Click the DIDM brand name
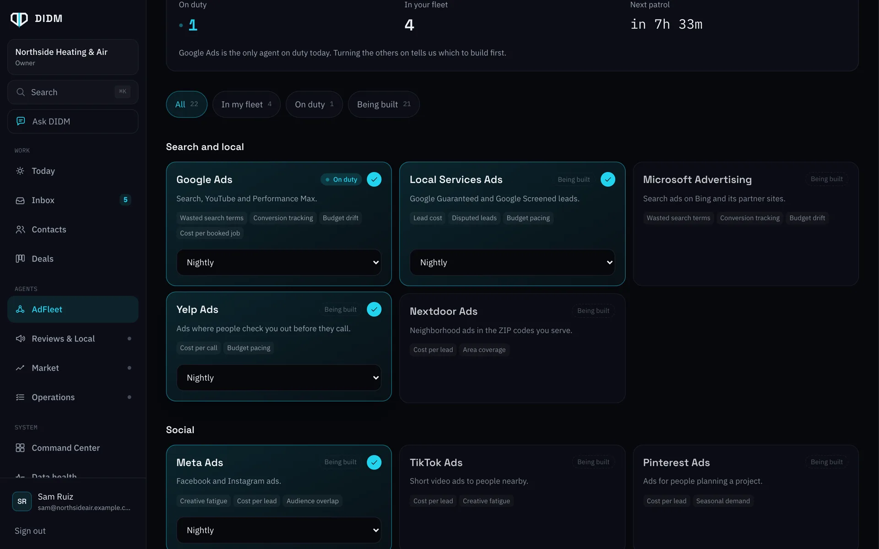This screenshot has width=879, height=549. 49,19
